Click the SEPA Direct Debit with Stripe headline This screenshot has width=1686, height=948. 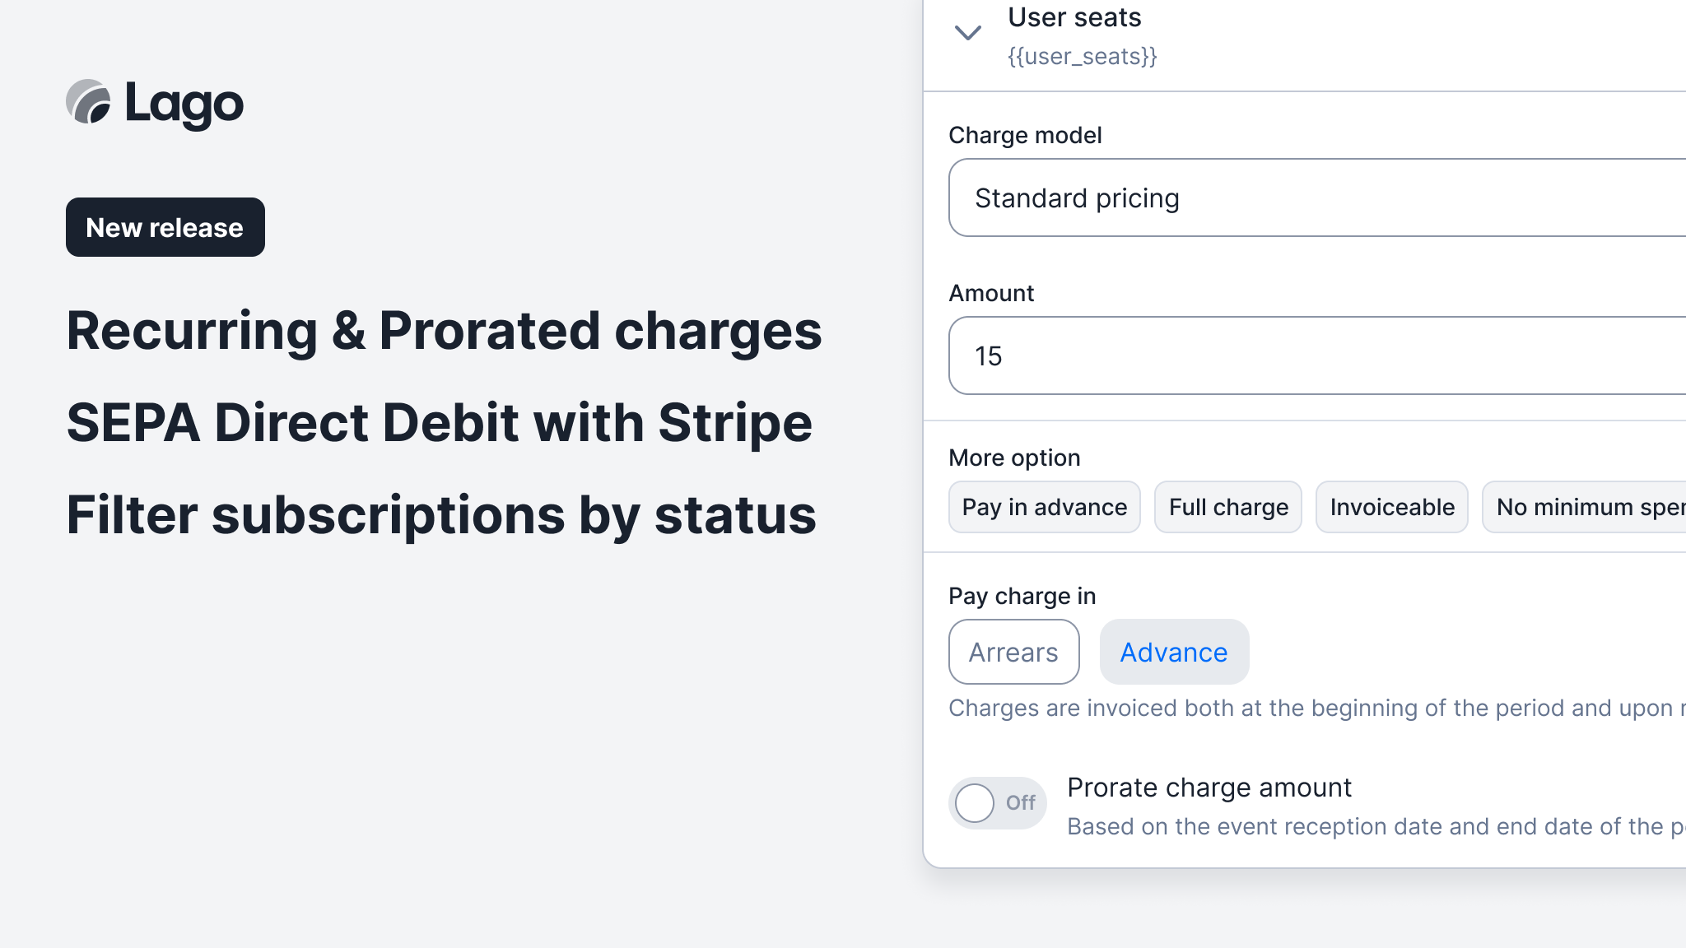[439, 423]
